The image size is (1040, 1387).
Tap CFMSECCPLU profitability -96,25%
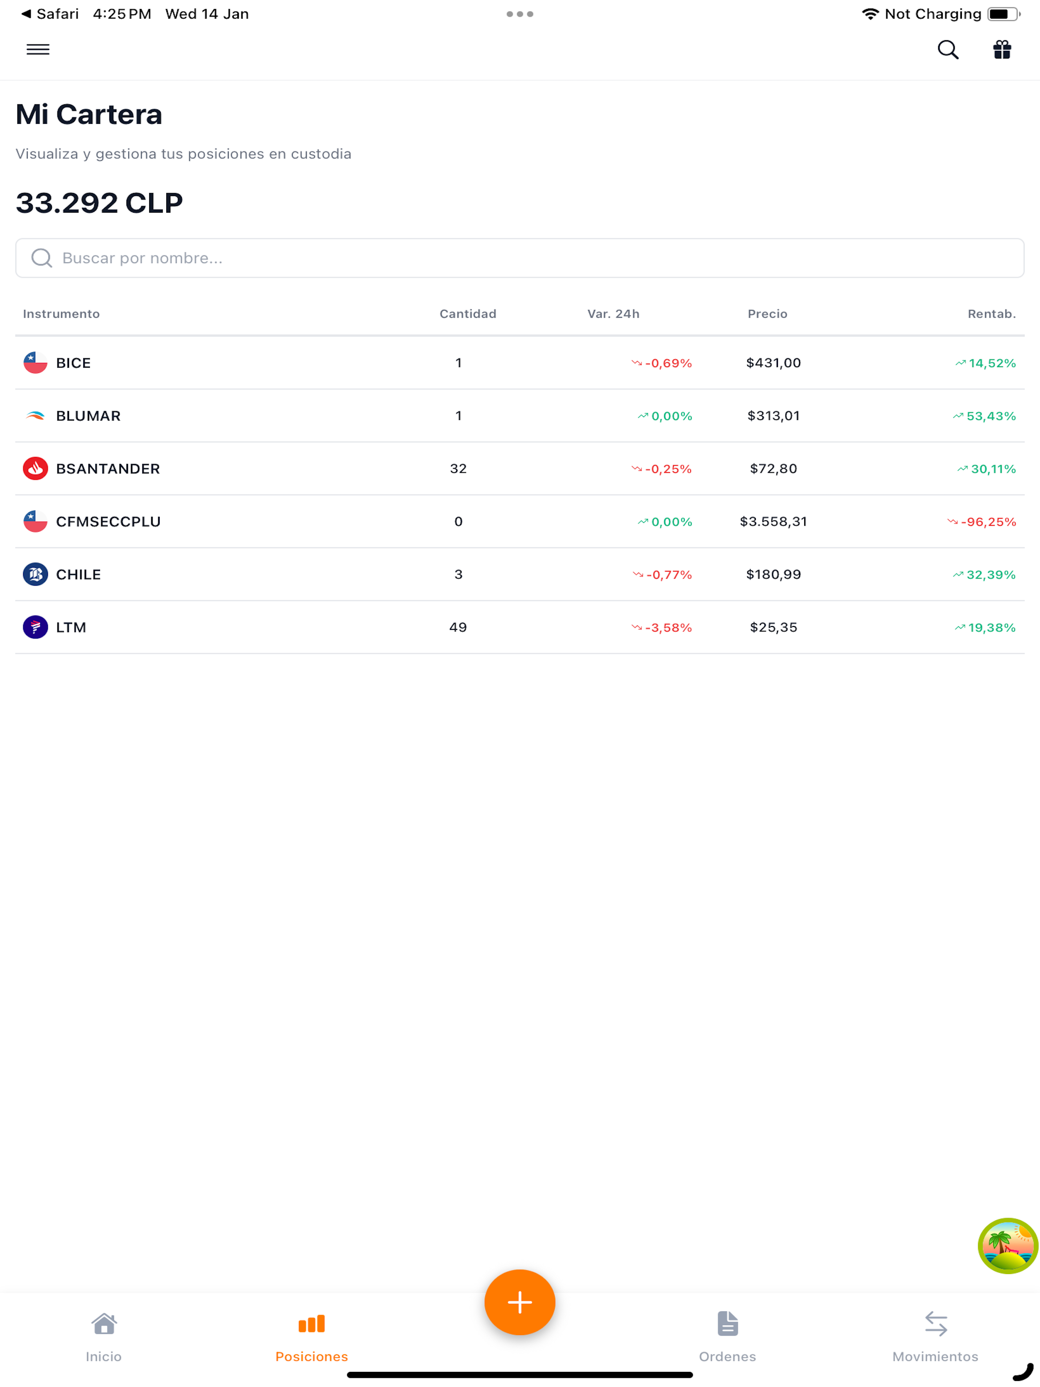(x=981, y=522)
